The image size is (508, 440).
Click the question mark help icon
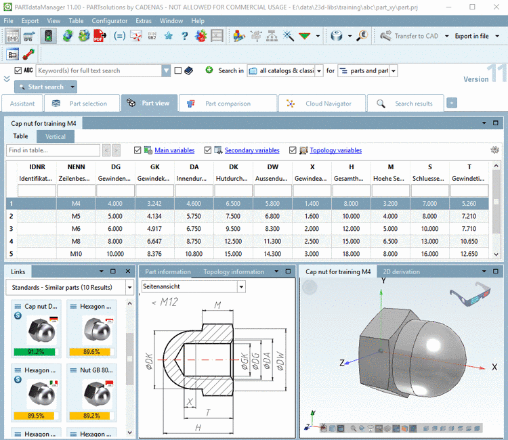click(184, 36)
